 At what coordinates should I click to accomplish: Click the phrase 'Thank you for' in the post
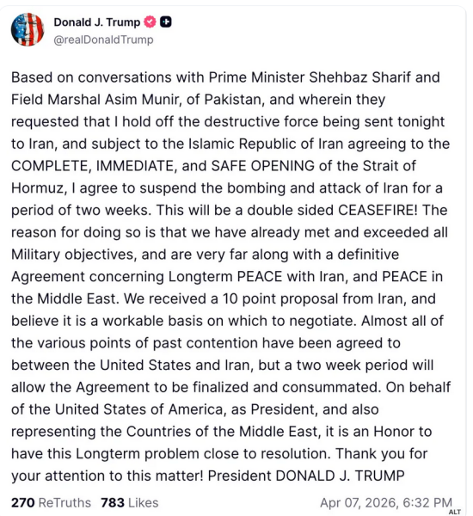[x=382, y=454]
